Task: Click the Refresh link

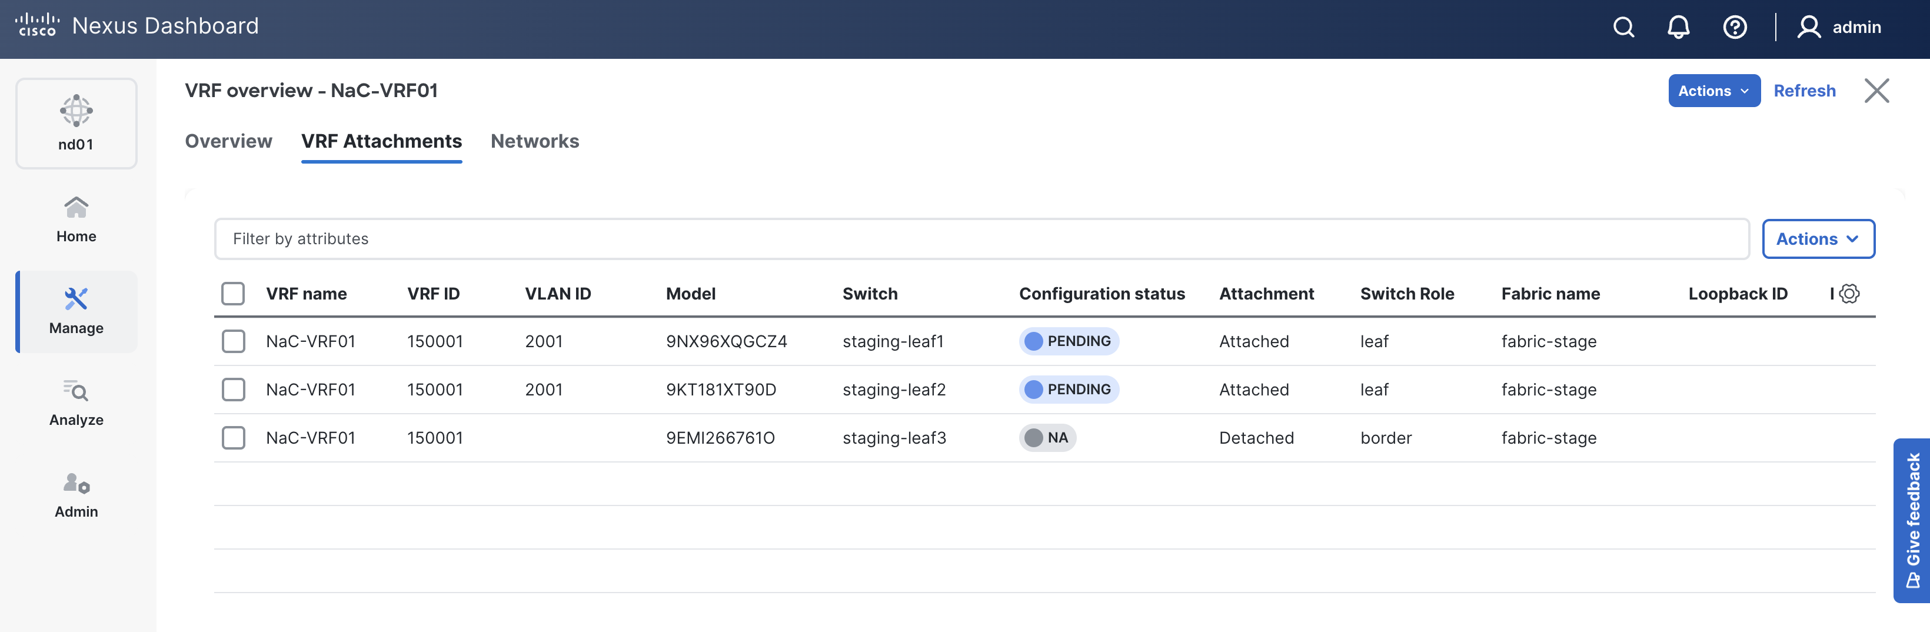Action: (1804, 91)
